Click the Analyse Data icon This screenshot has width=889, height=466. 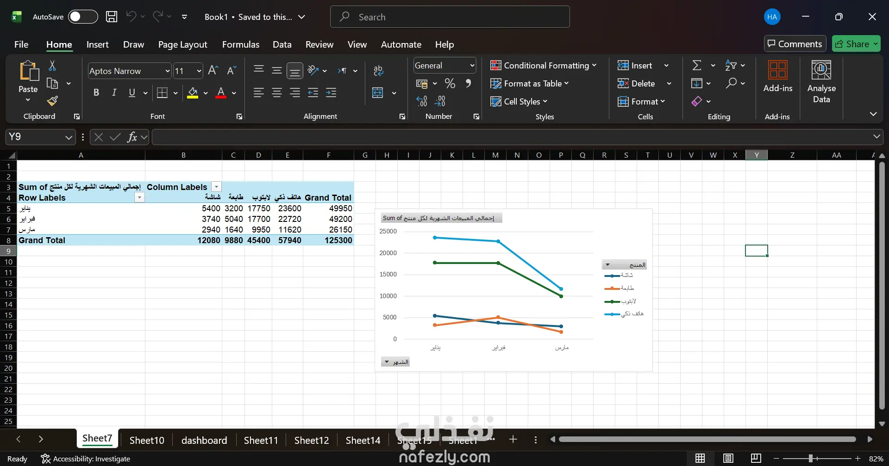coord(821,81)
